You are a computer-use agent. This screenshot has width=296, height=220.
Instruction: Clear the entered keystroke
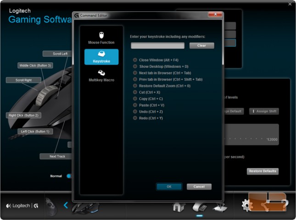pyautogui.click(x=201, y=46)
